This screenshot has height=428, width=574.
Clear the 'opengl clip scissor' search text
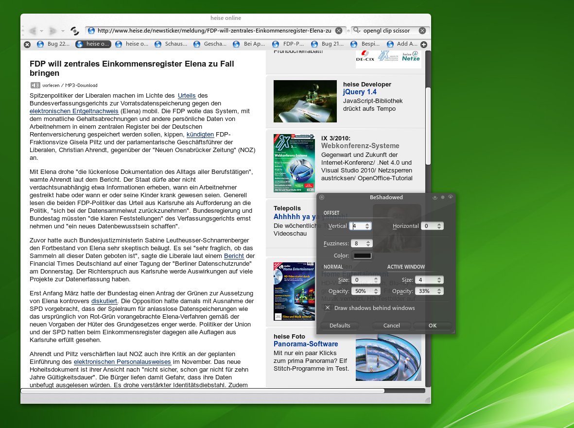point(422,31)
